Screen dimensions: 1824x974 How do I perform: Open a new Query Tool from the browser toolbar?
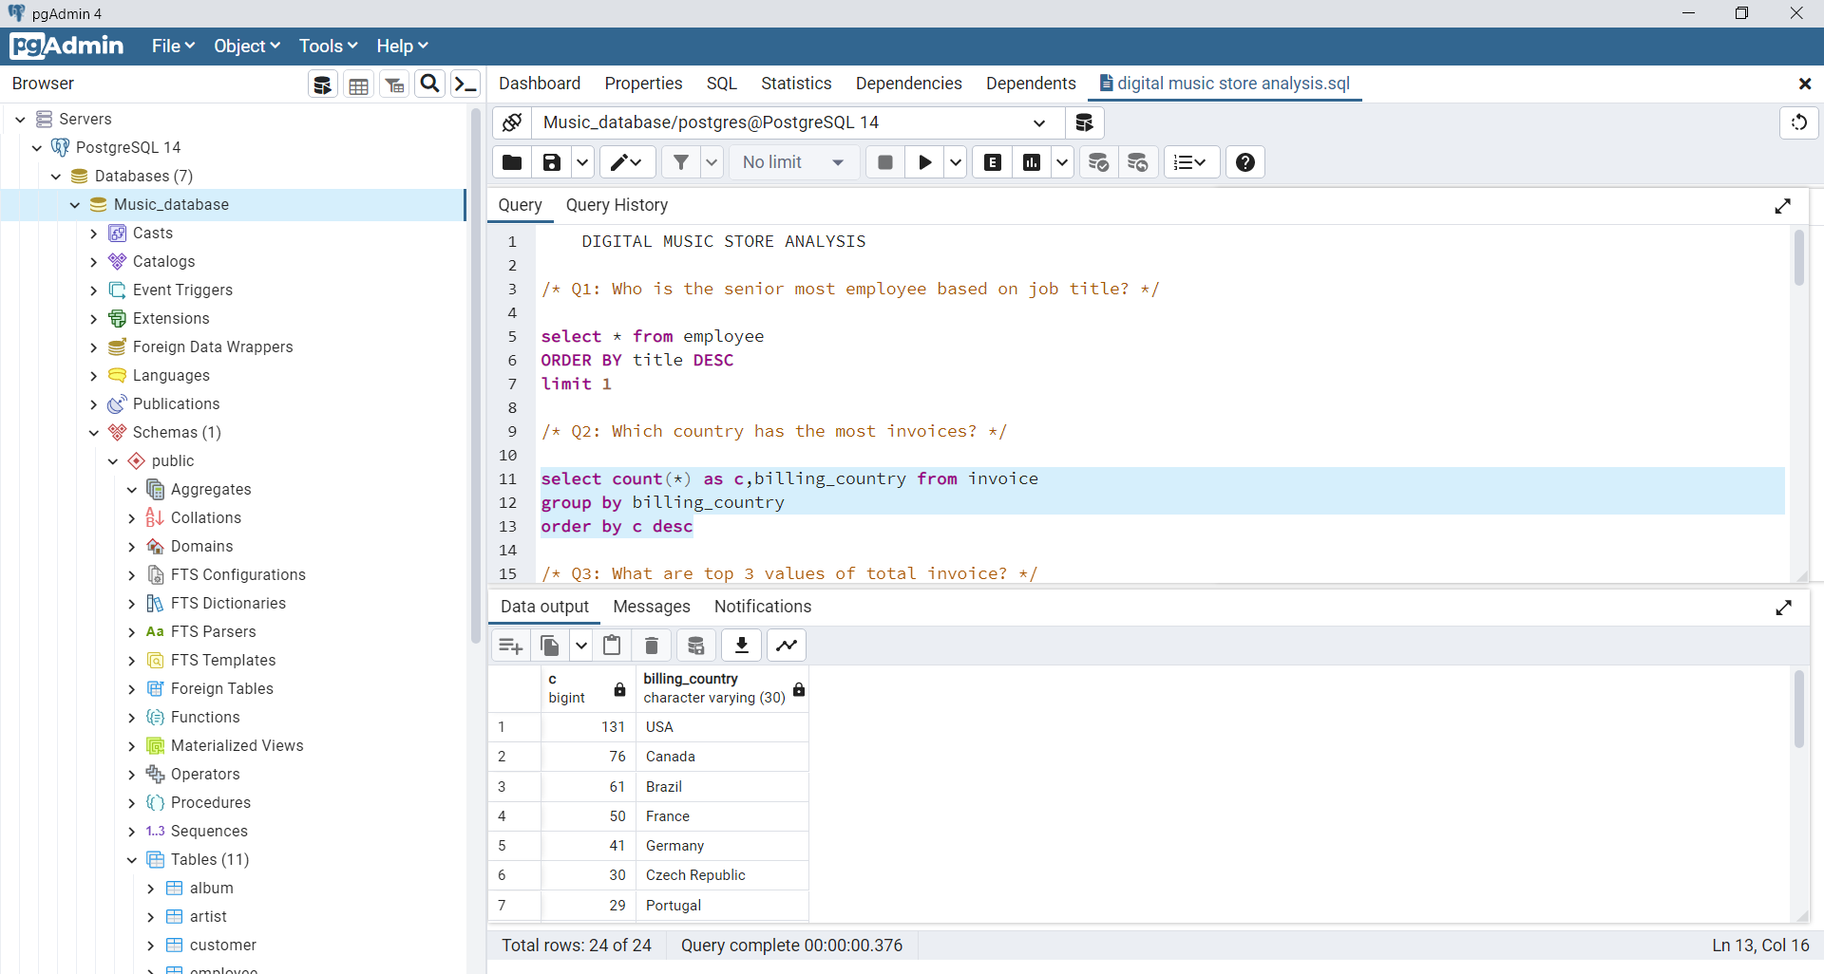tap(322, 84)
